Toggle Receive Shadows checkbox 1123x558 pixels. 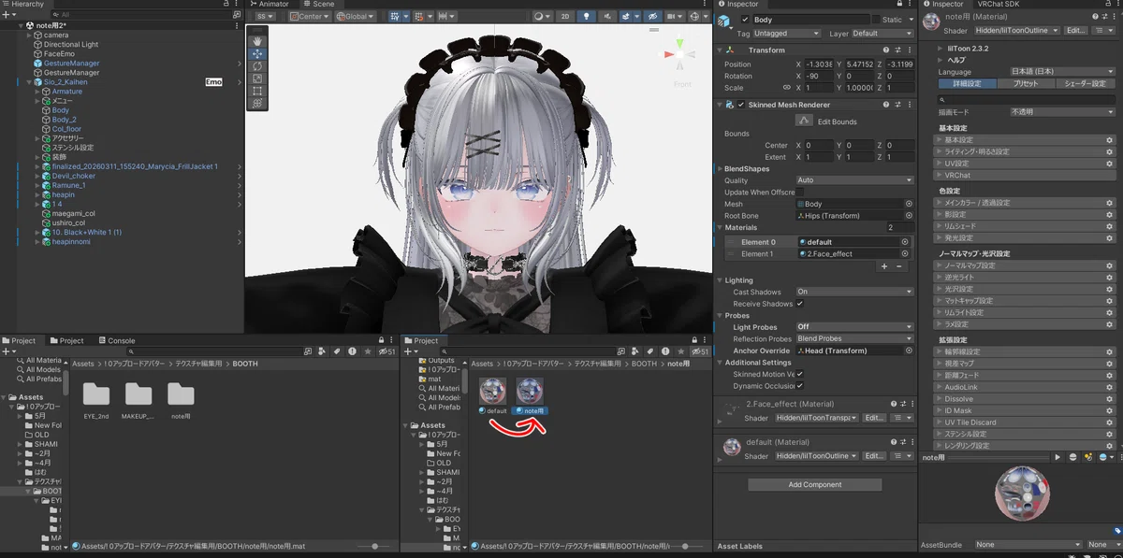pyautogui.click(x=800, y=304)
